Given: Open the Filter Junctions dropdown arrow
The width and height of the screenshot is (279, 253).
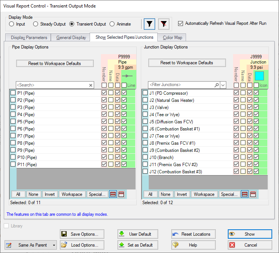Looking at the screenshot, I should point(223,85).
